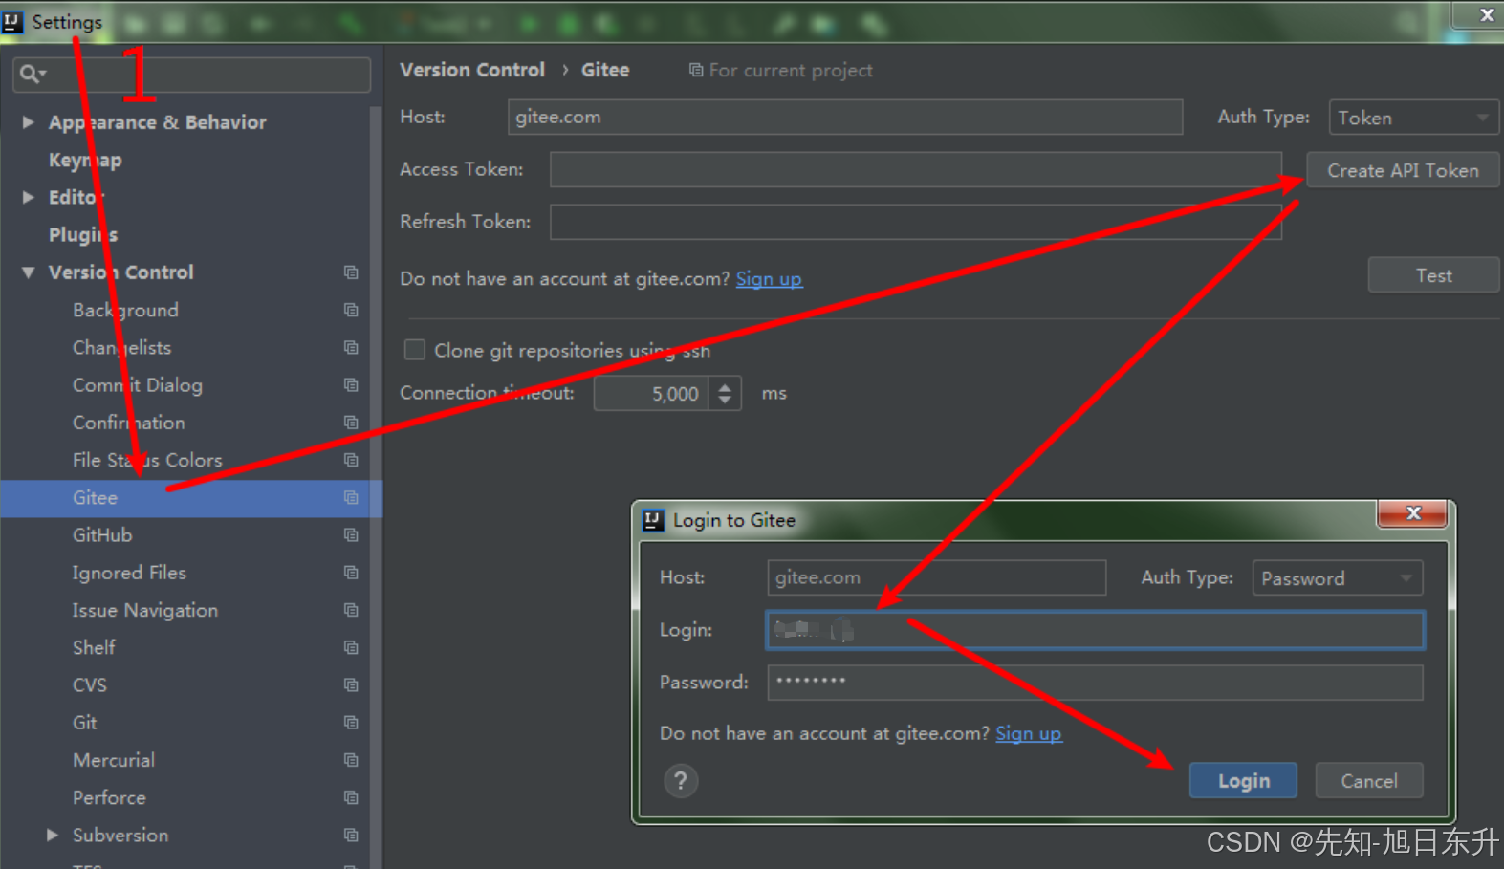Collapse the Version Control section
The width and height of the screenshot is (1504, 869).
pyautogui.click(x=29, y=272)
